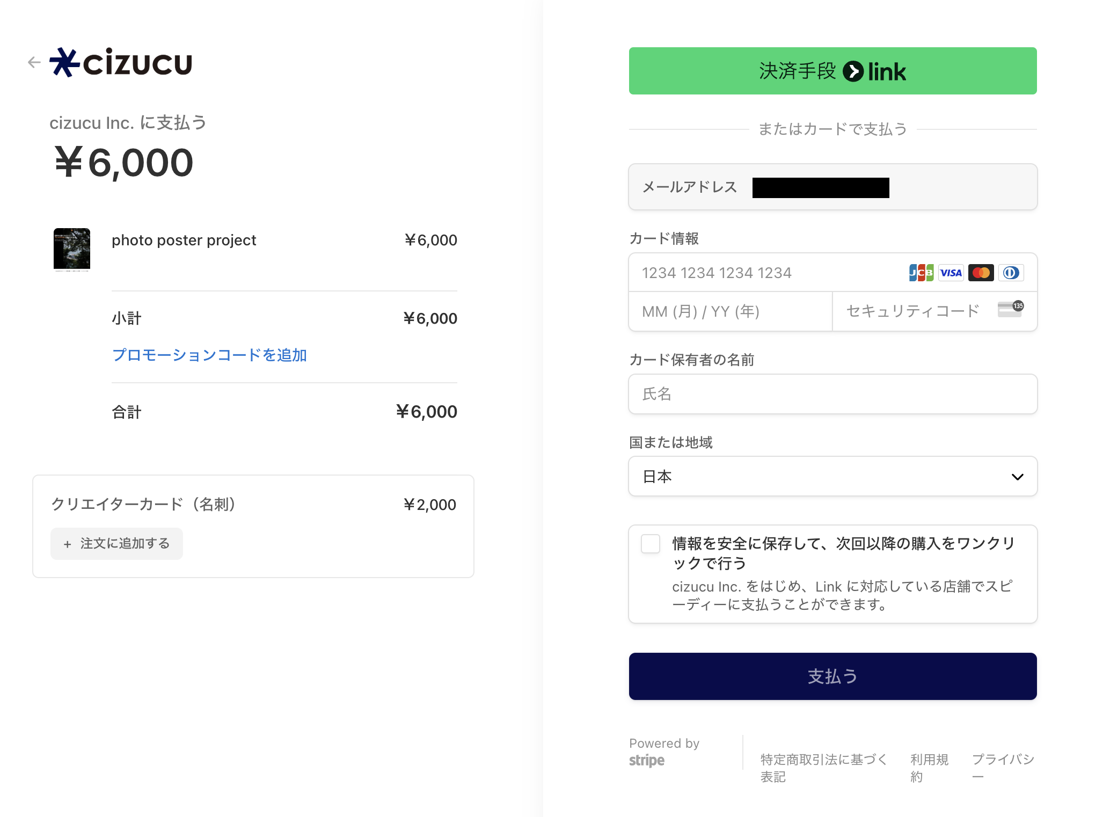Pay with the green Link button
The image size is (1110, 817).
click(x=832, y=71)
